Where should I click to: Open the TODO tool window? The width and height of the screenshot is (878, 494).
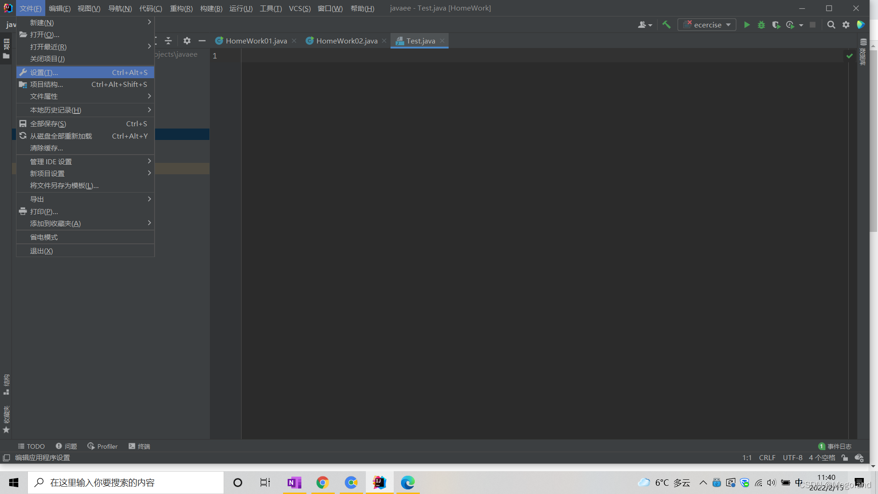pos(31,446)
